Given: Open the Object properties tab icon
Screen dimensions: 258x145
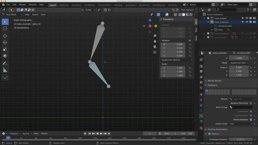Looking at the screenshot, I should pyautogui.click(x=201, y=95).
